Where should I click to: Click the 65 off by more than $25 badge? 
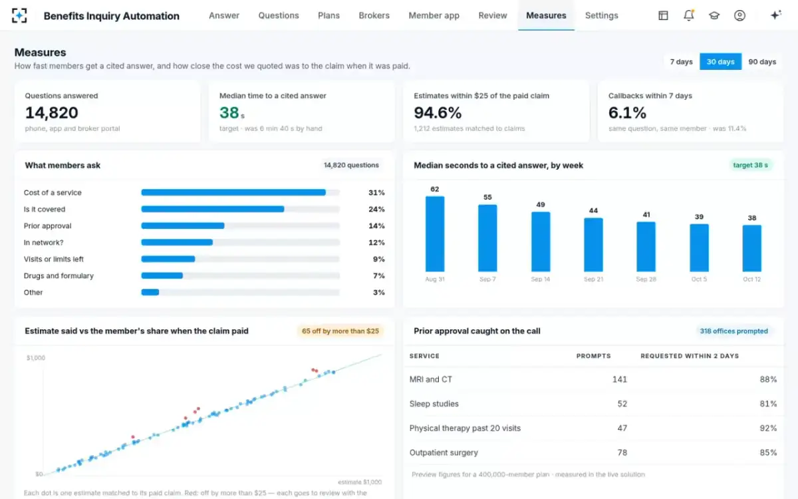point(340,331)
